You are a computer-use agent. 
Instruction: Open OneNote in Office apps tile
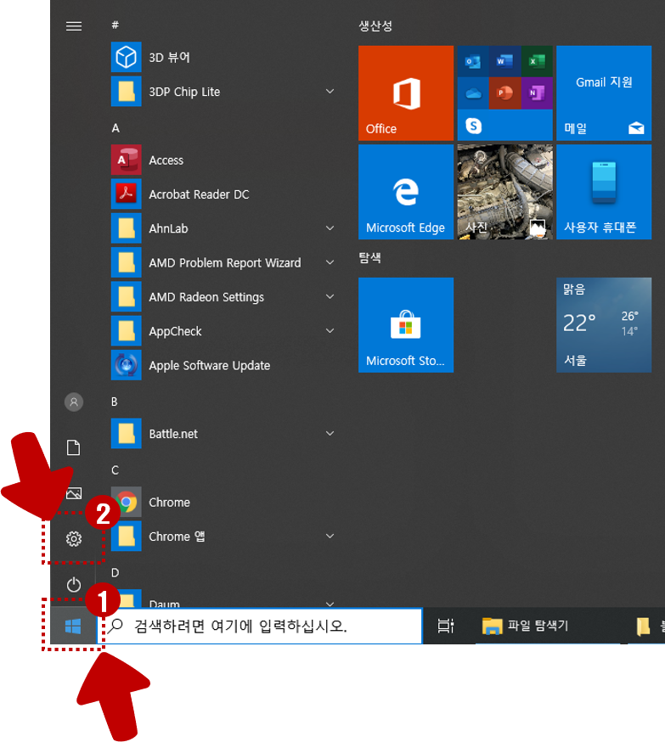point(537,93)
